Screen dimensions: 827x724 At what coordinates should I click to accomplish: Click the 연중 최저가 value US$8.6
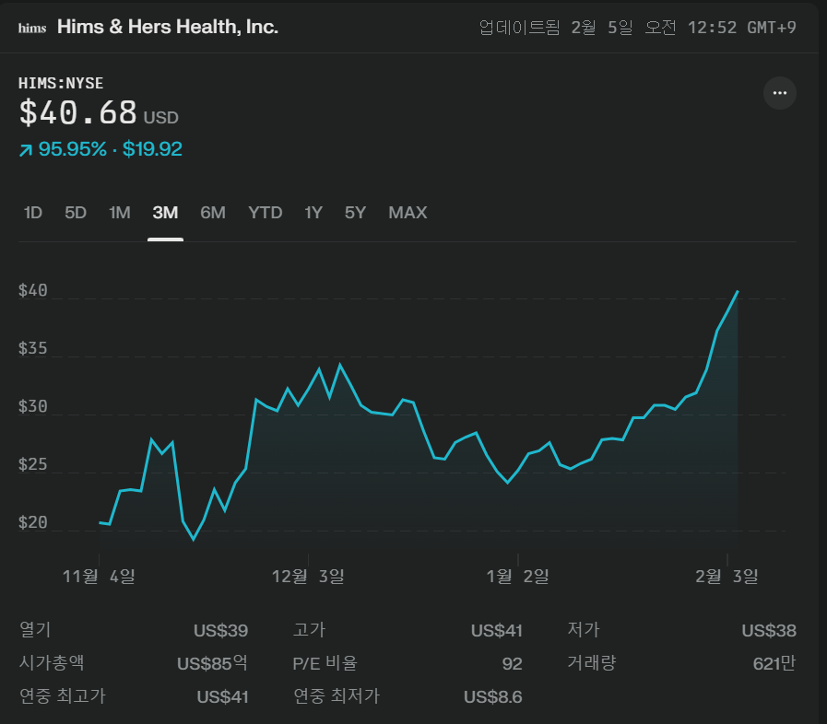[493, 697]
